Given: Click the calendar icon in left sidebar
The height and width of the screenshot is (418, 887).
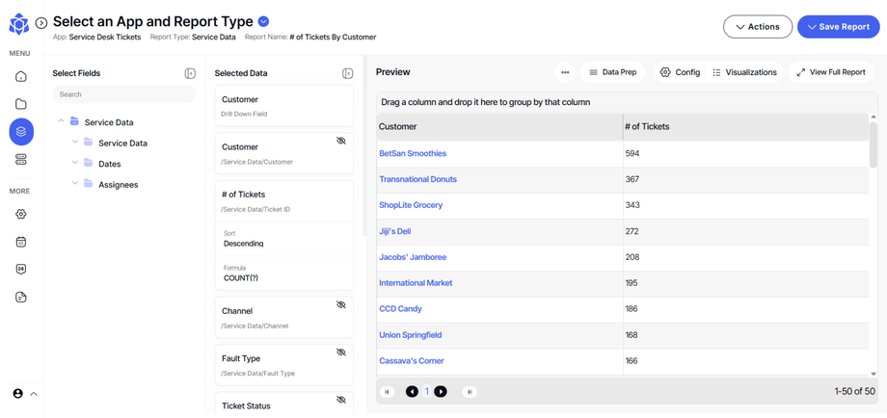Looking at the screenshot, I should (x=21, y=242).
